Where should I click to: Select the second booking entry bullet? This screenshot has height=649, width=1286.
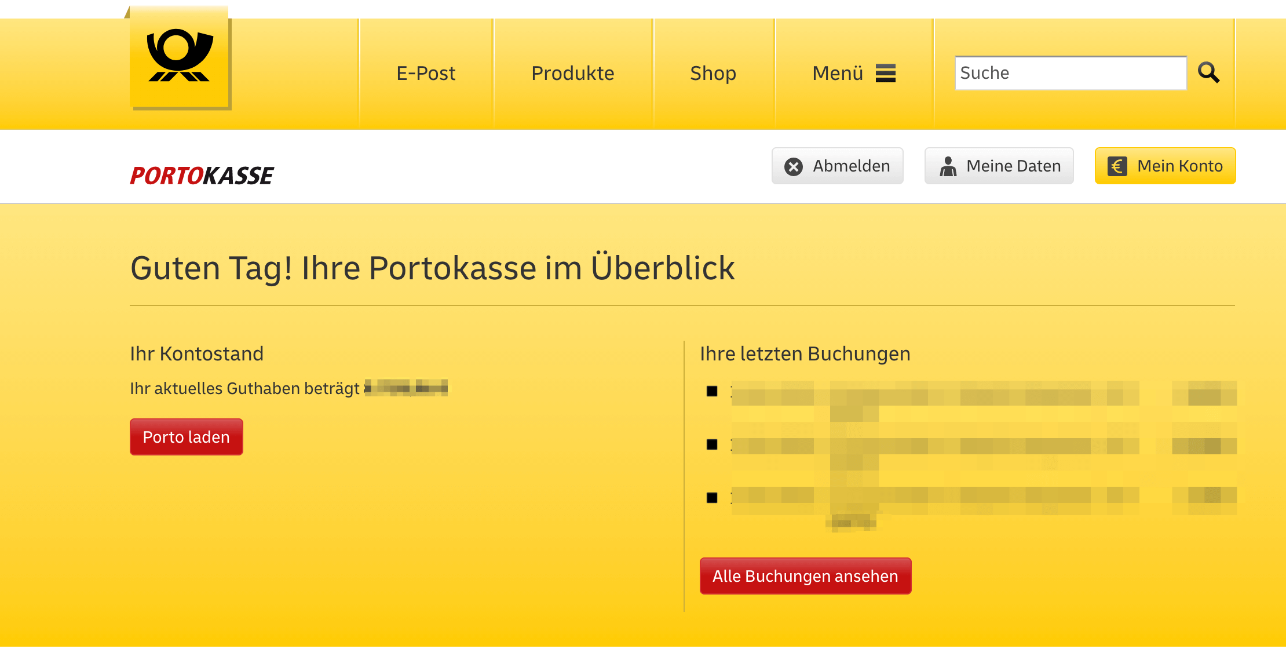pos(712,444)
